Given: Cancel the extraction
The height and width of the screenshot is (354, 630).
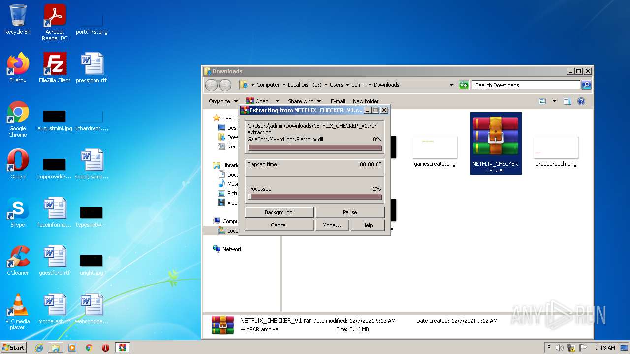Looking at the screenshot, I should (x=279, y=225).
